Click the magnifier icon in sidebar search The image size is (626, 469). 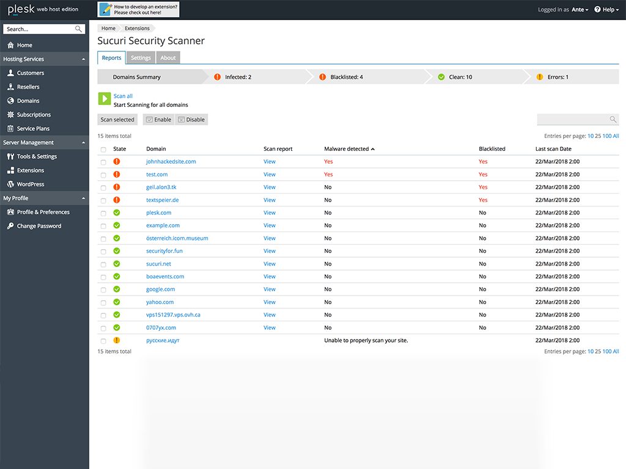coord(78,29)
